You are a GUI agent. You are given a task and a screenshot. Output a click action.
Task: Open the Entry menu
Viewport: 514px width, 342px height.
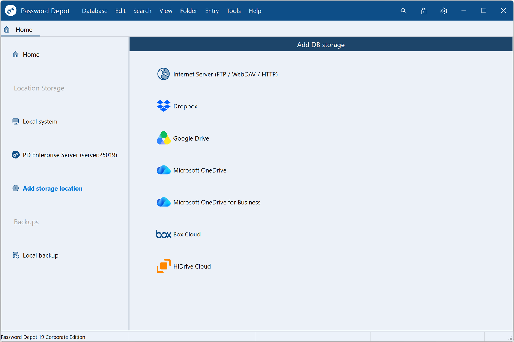pyautogui.click(x=212, y=11)
